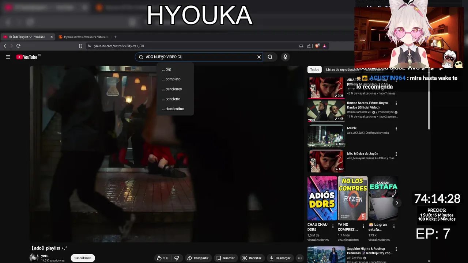The width and height of the screenshot is (468, 263).
Task: Click the YouTube search field
Action: tap(199, 57)
